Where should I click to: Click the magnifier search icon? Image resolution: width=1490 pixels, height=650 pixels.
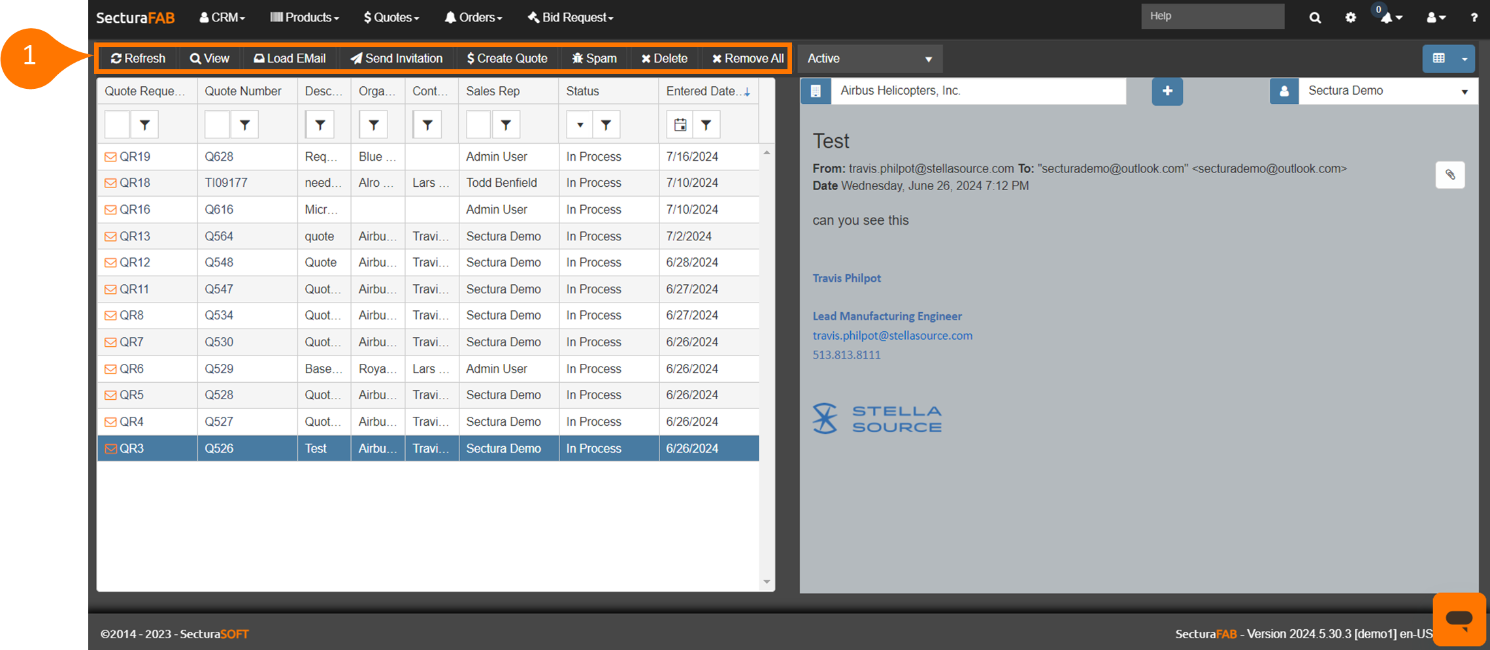pos(1315,18)
